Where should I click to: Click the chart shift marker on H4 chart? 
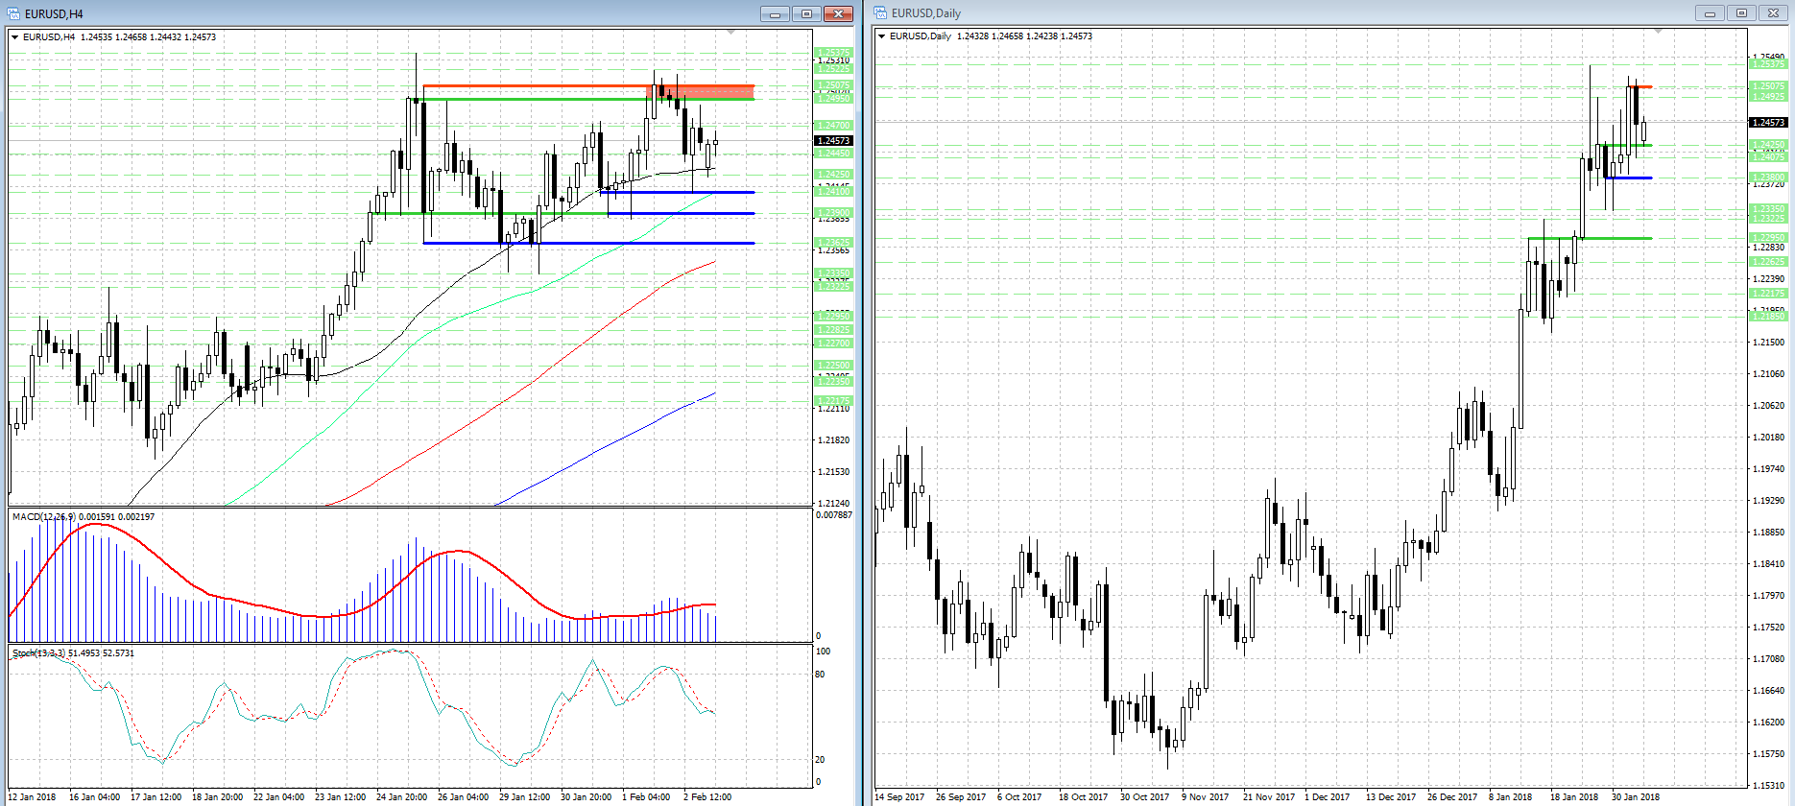click(731, 33)
